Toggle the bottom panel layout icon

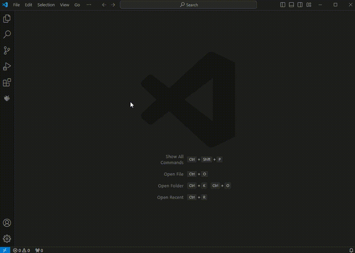click(292, 5)
